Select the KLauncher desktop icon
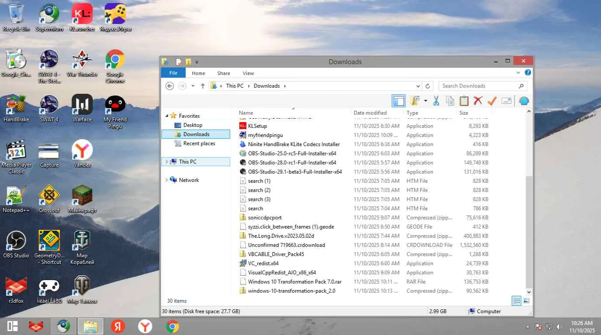Image resolution: width=601 pixels, height=335 pixels. (83, 18)
